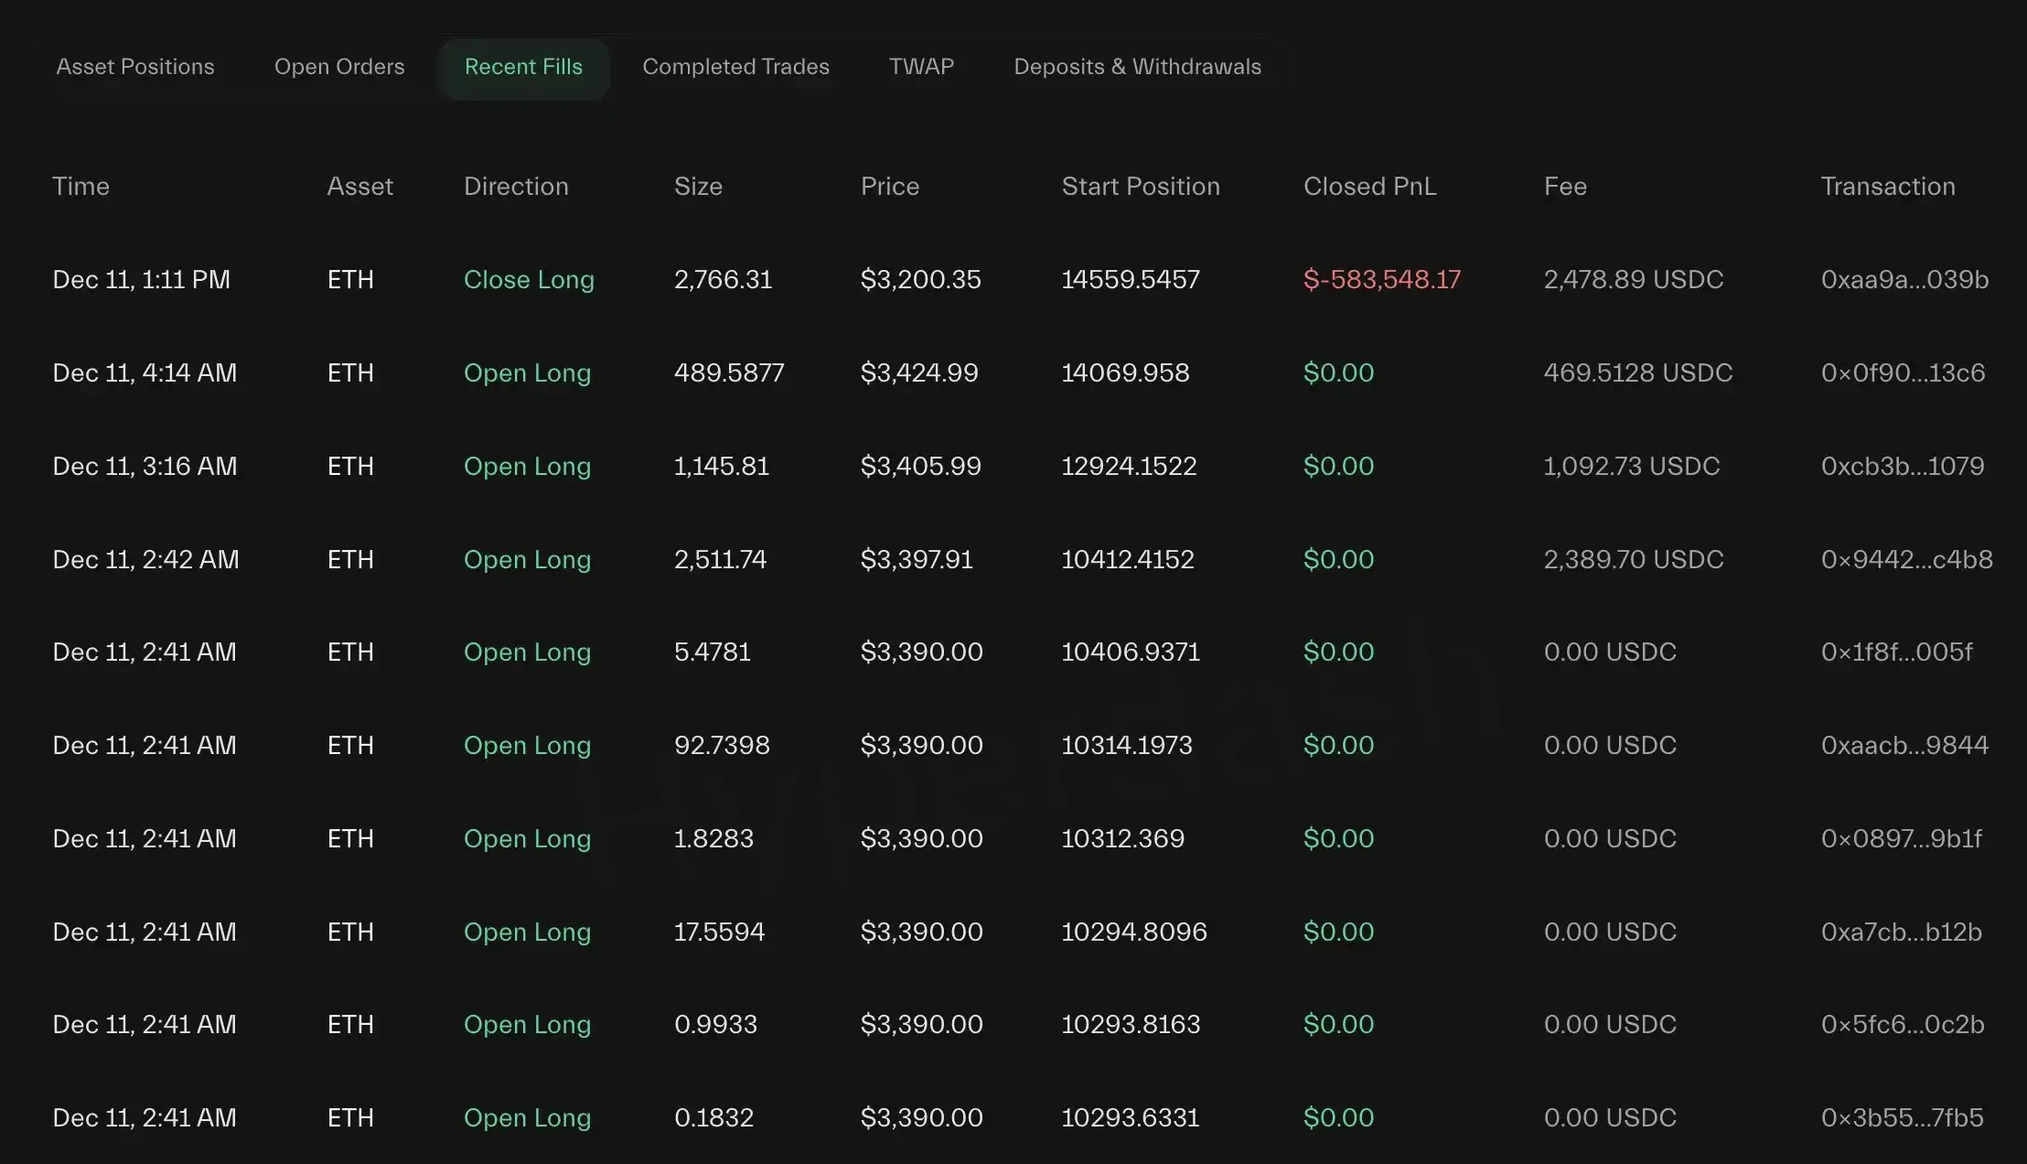View the Completed Trades tab
This screenshot has height=1164, width=2027.
tap(735, 67)
